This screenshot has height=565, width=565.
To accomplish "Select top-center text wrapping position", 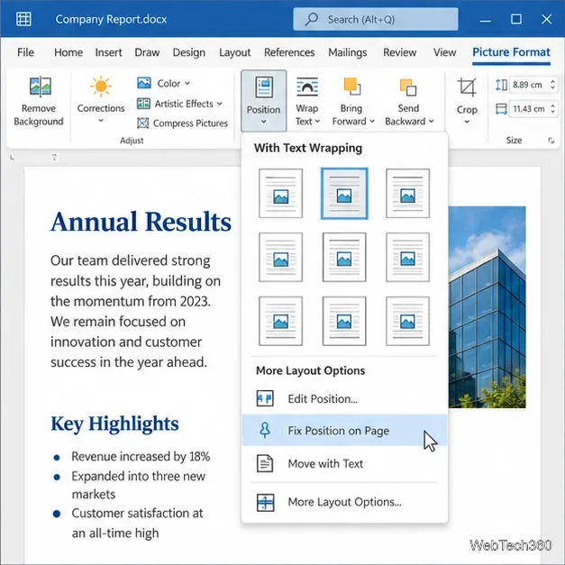I will (344, 194).
